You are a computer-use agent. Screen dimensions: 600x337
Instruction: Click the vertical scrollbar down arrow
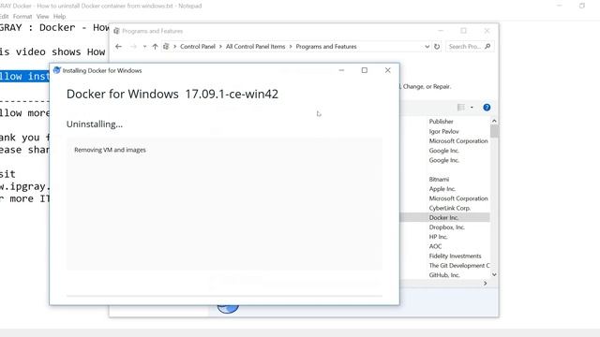(x=494, y=274)
